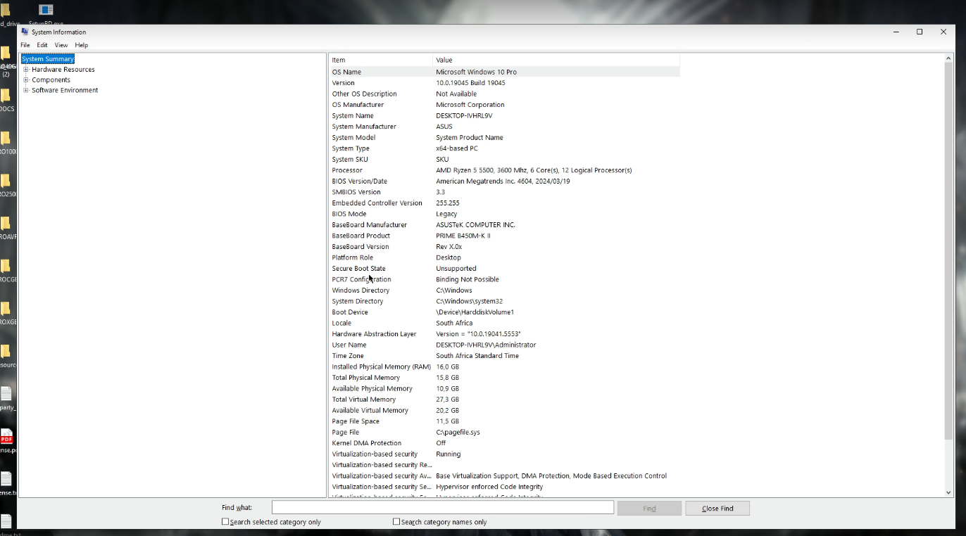The width and height of the screenshot is (966, 536).
Task: Select the \Device\HarddiskVolume1 value
Action: tap(475, 312)
